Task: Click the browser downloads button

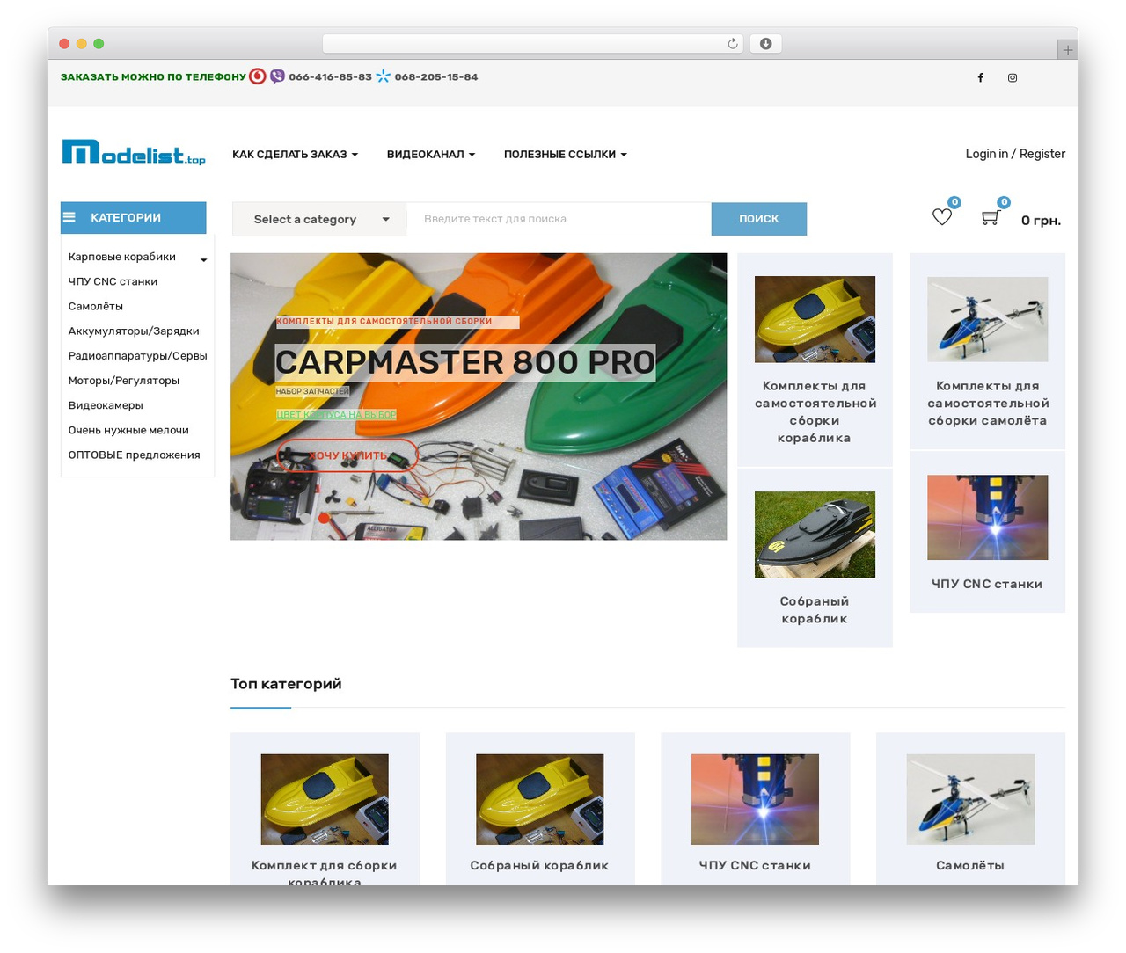Action: click(765, 44)
